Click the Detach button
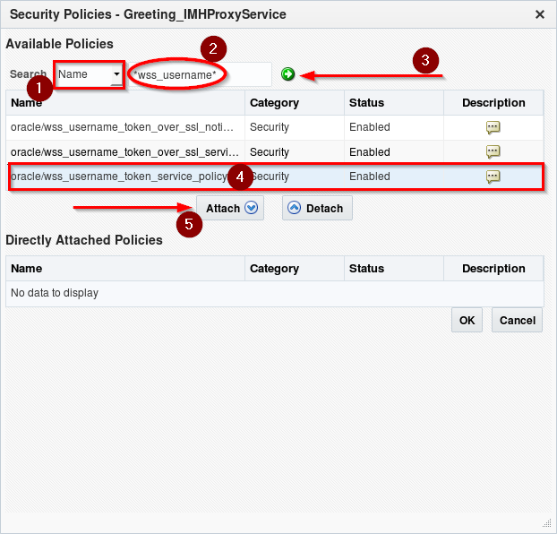557x534 pixels. [317, 208]
